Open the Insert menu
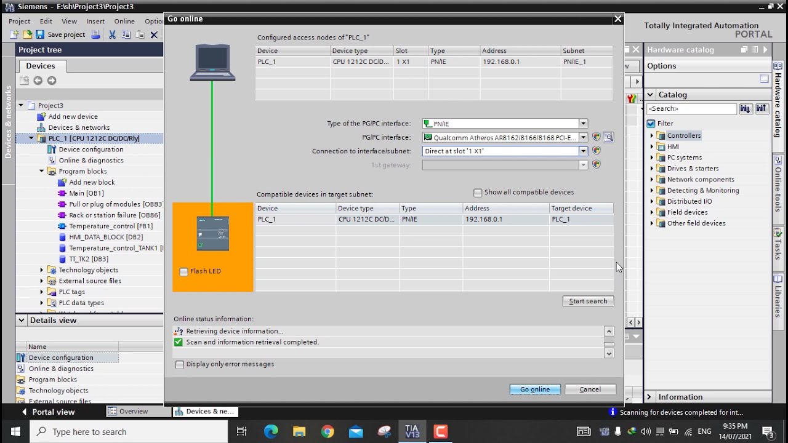 [x=95, y=21]
